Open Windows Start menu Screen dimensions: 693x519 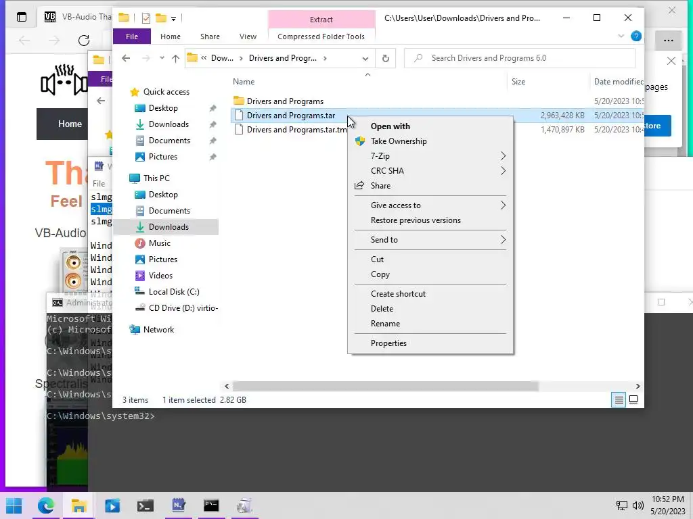14,505
